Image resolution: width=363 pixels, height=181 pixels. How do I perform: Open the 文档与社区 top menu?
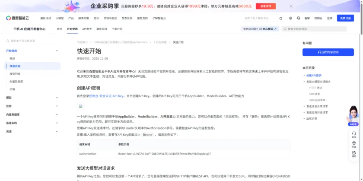point(110,18)
